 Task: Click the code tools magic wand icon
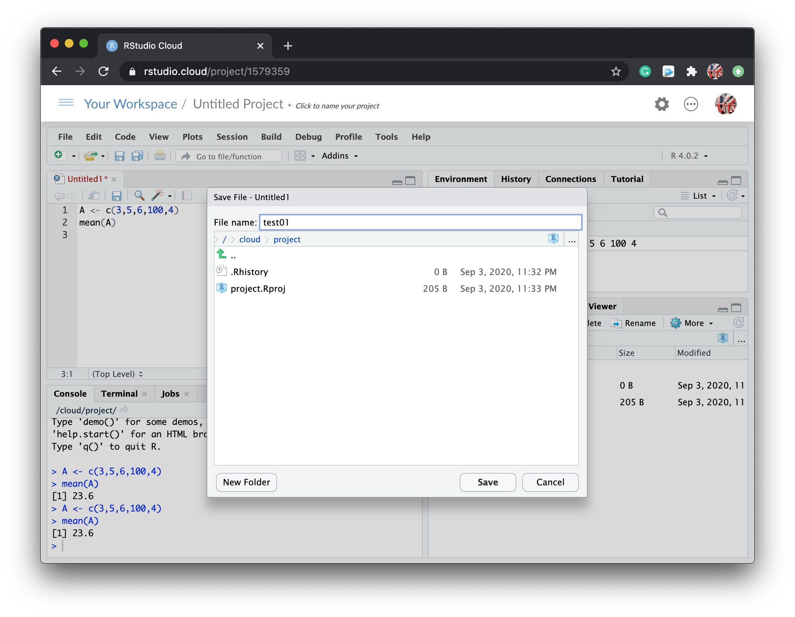[157, 195]
